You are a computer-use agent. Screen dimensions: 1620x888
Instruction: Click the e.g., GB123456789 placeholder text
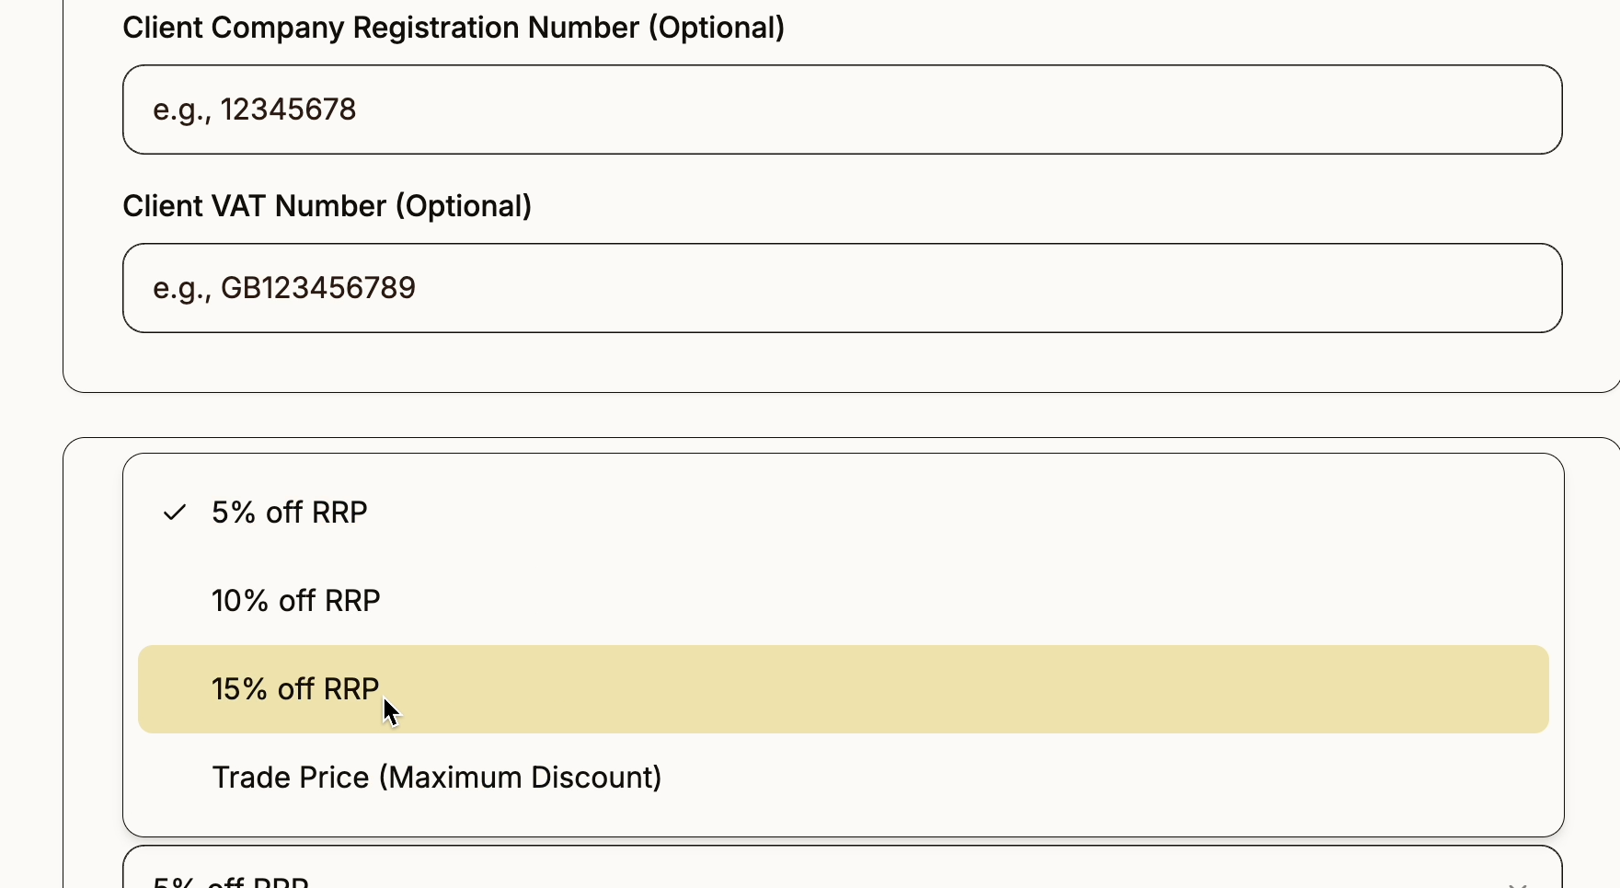(284, 288)
